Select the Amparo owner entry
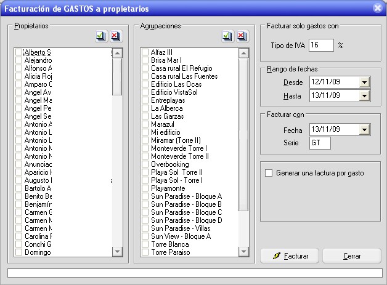This screenshot has width=387, height=285. [x=38, y=84]
